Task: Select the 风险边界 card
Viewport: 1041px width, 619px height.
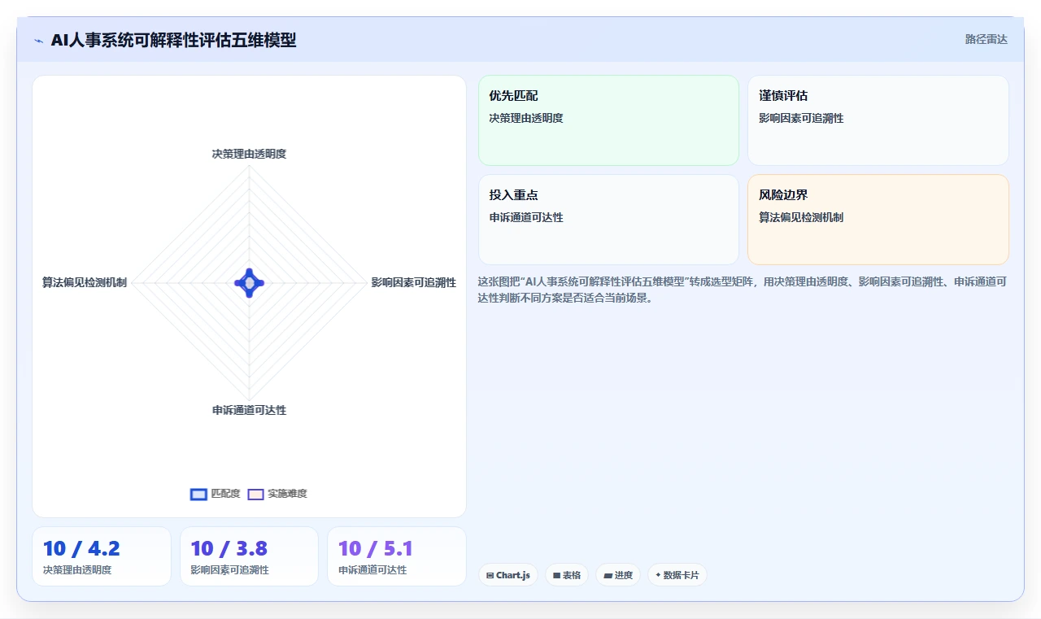Action: click(878, 220)
